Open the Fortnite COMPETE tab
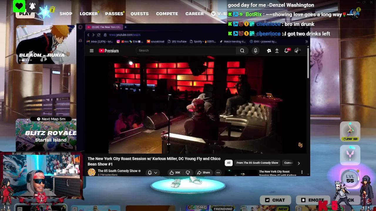Screen dimensions: 376x211 pyautogui.click(x=167, y=14)
